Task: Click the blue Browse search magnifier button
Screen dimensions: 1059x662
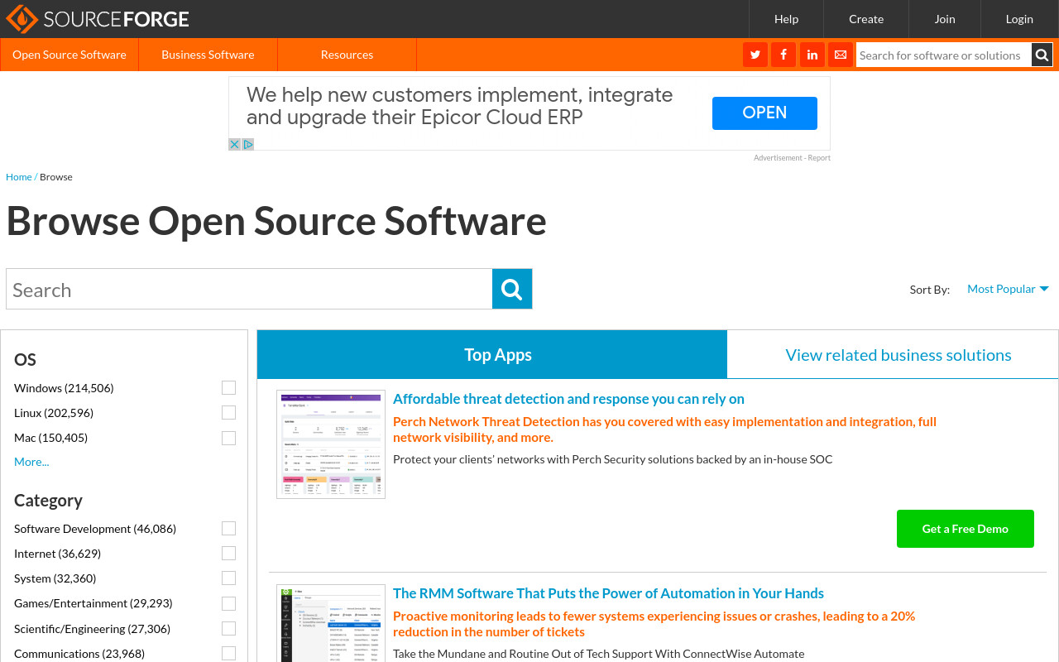Action: [x=512, y=289]
